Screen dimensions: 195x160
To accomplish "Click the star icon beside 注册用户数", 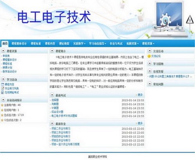I will (x=2, y=105).
